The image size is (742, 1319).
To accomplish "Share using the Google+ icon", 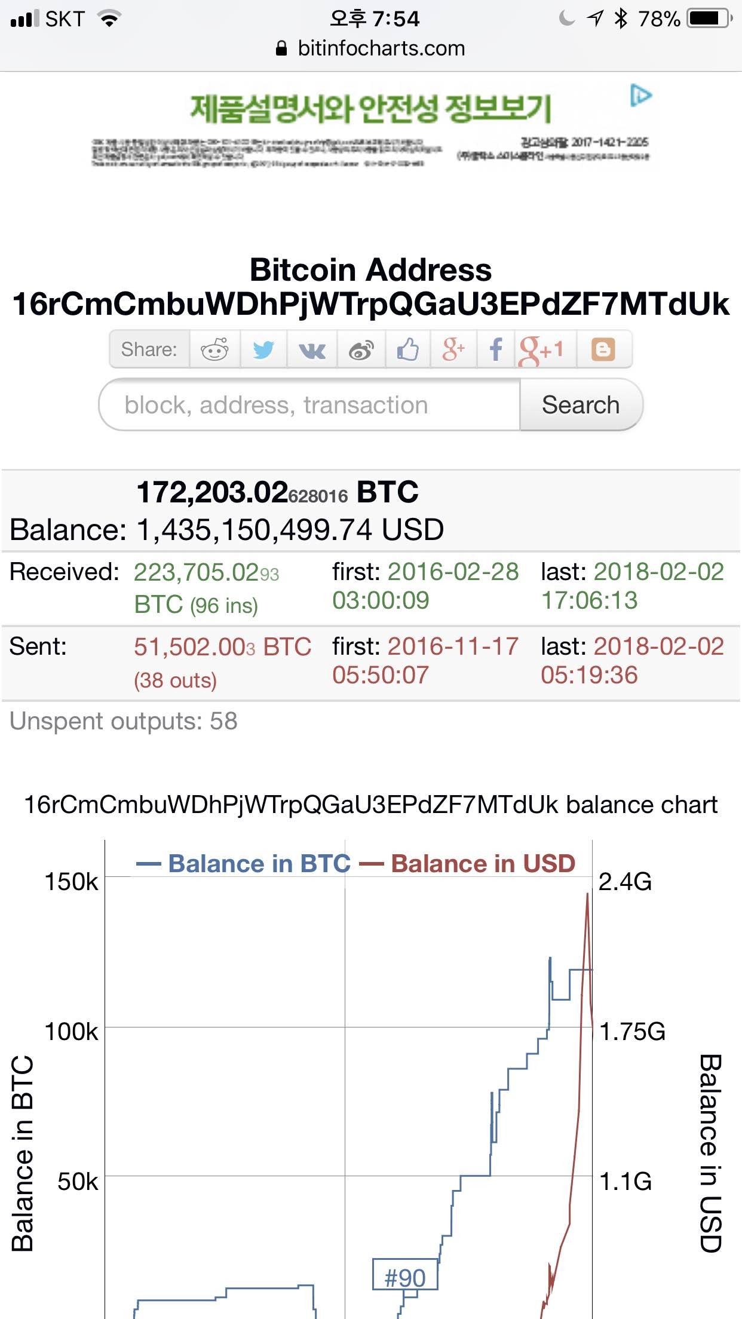I will tap(453, 349).
